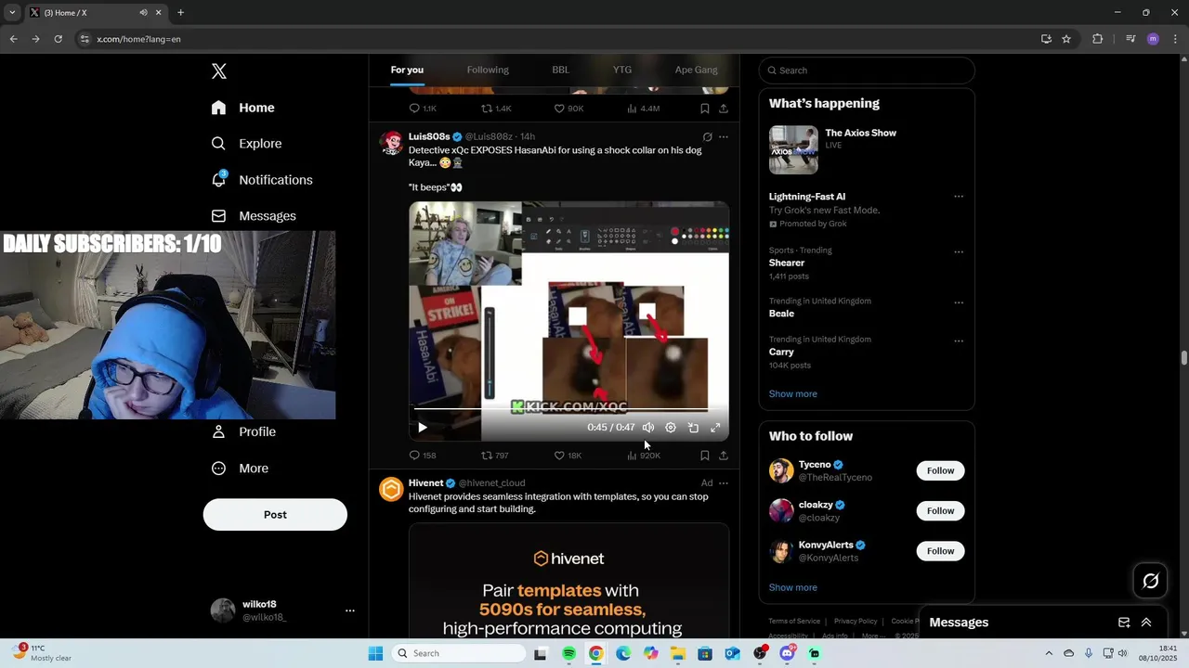Follow cloakzy
This screenshot has height=668, width=1189.
940,511
